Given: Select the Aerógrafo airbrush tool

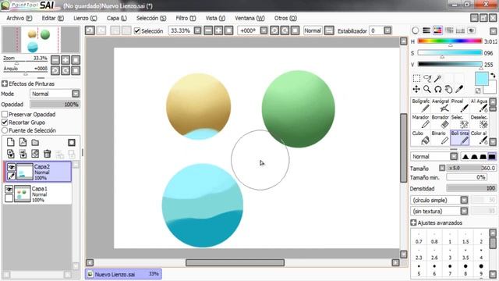Looking at the screenshot, I should point(440,105).
